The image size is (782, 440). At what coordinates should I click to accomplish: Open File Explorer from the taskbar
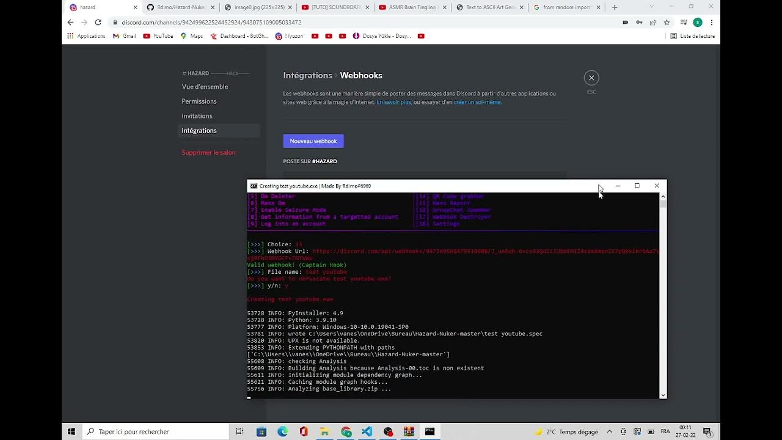[324, 431]
